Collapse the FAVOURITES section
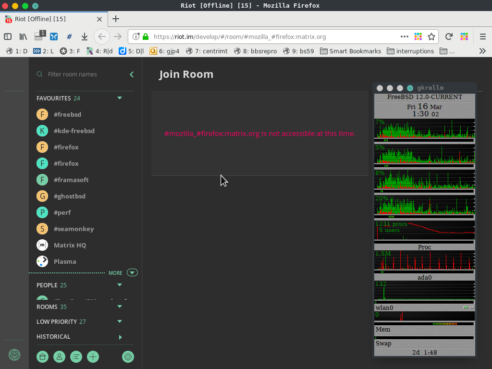Viewport: 492px width, 369px height. tap(119, 98)
